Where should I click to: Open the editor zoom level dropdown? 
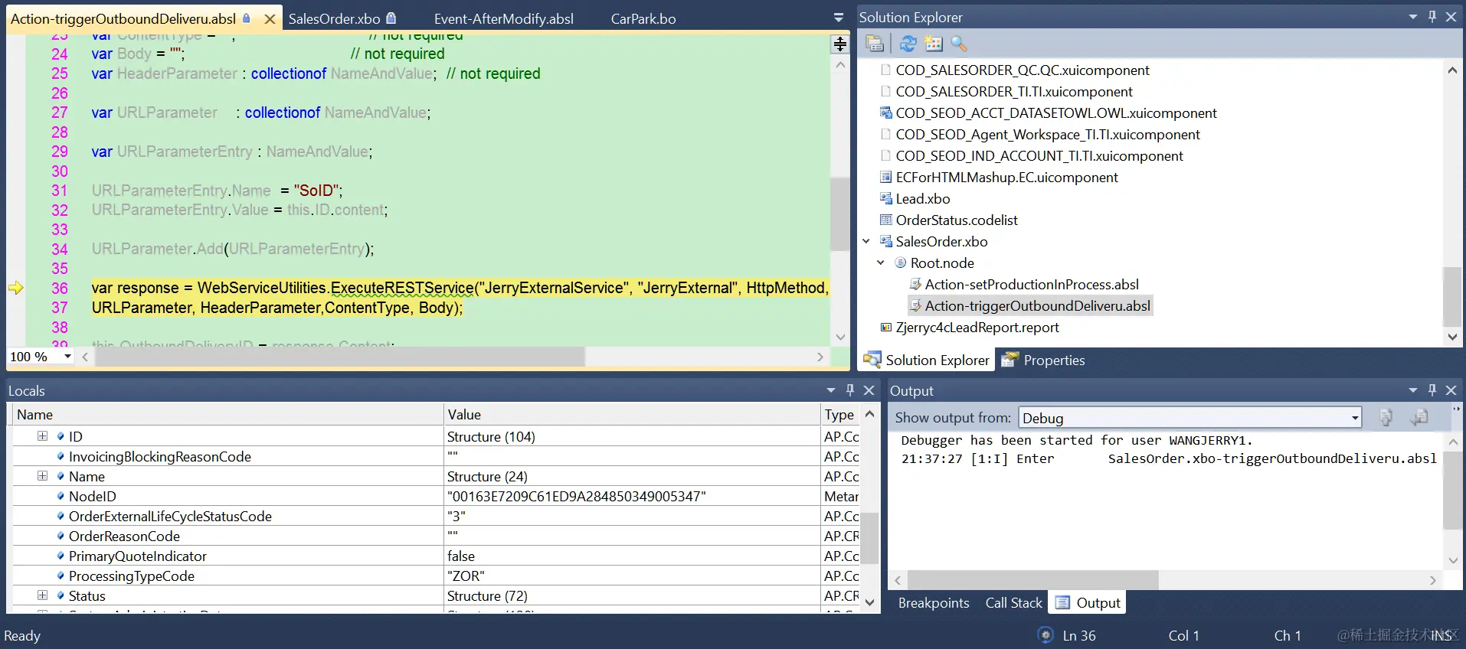(67, 356)
